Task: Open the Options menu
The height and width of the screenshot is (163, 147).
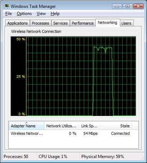Action: click(x=24, y=14)
